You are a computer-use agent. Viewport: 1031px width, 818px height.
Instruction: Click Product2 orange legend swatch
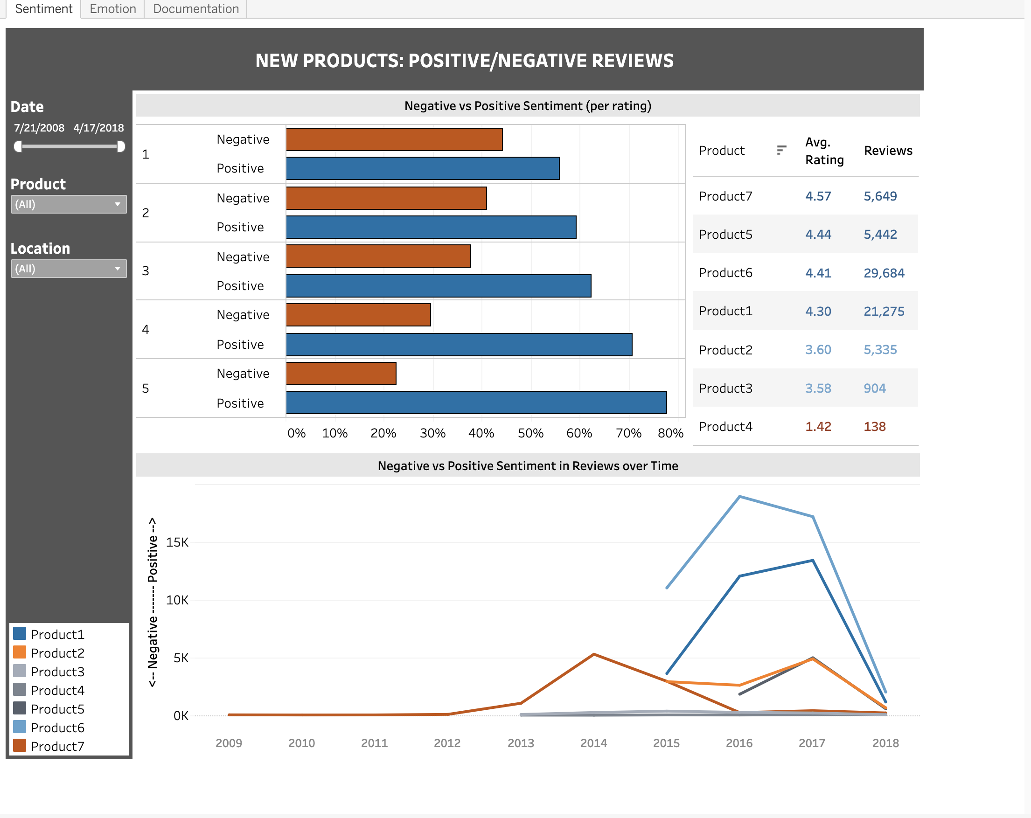[20, 652]
